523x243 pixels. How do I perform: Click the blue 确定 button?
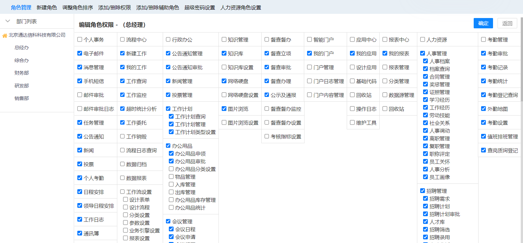tap(483, 23)
